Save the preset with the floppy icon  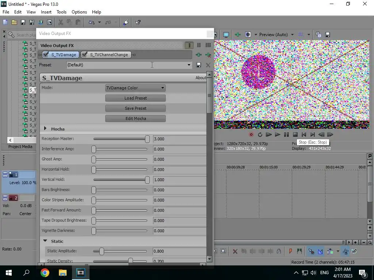tap(198, 65)
